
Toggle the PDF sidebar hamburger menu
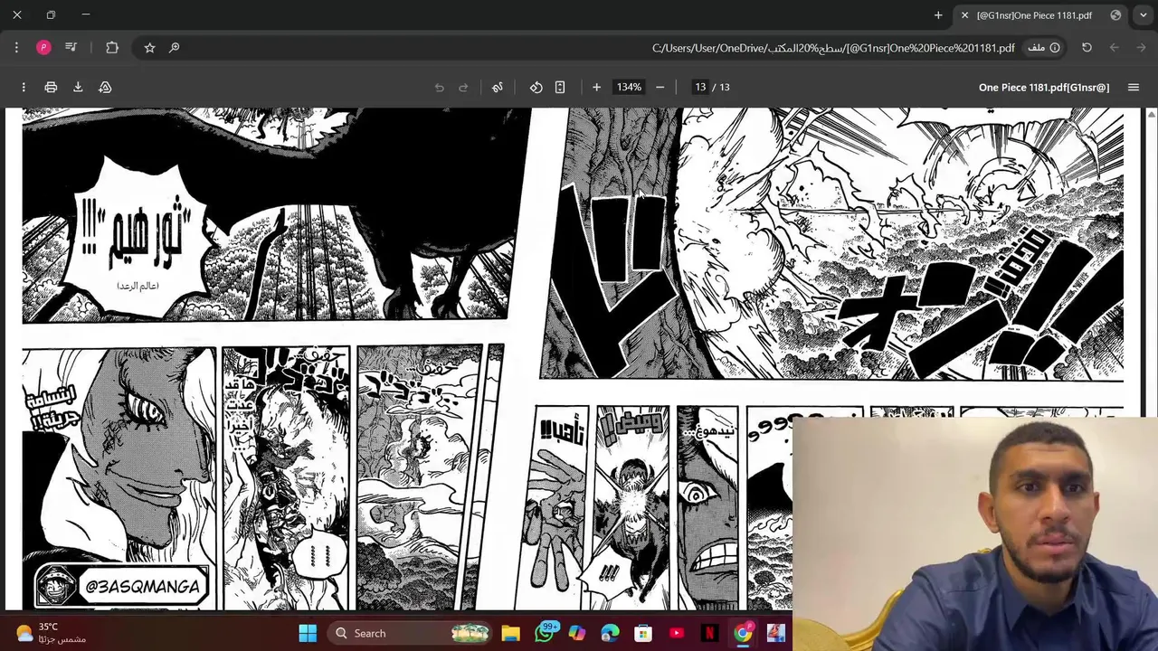[1133, 87]
